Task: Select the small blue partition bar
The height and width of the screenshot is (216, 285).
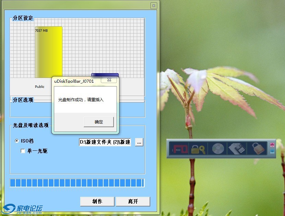Action: [x=105, y=75]
